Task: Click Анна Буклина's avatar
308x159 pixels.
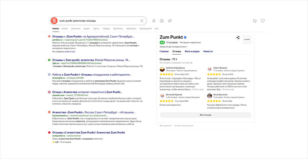Action: pyautogui.click(x=209, y=96)
